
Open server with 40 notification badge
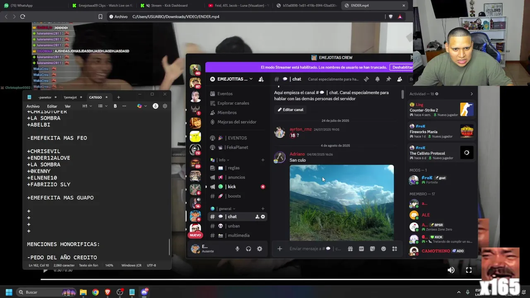coord(195,69)
